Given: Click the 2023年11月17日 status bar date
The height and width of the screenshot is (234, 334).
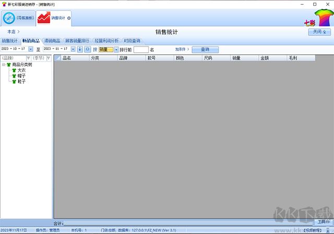Looking at the screenshot, I should tap(14, 230).
